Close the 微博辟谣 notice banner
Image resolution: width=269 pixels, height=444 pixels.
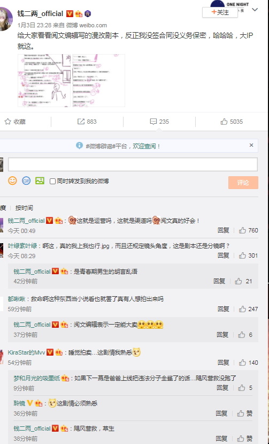point(251,145)
